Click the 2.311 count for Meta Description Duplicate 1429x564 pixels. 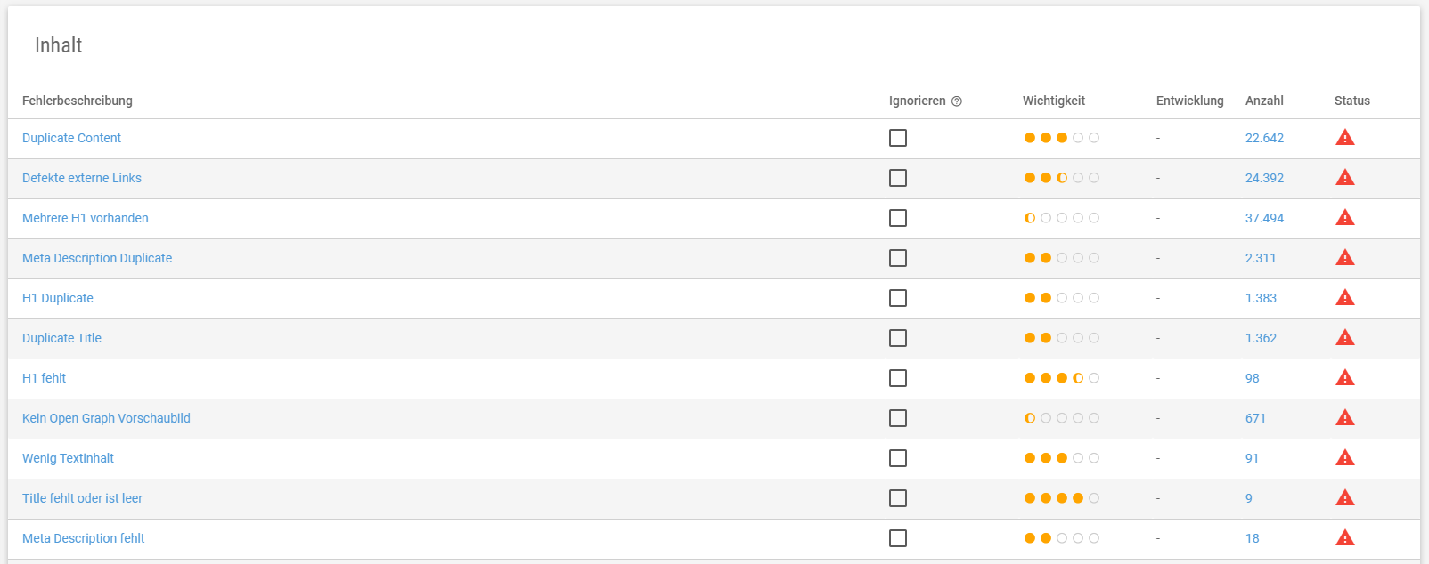(1261, 258)
